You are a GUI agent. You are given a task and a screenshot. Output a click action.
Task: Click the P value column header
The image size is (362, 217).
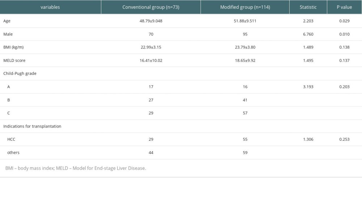point(344,7)
